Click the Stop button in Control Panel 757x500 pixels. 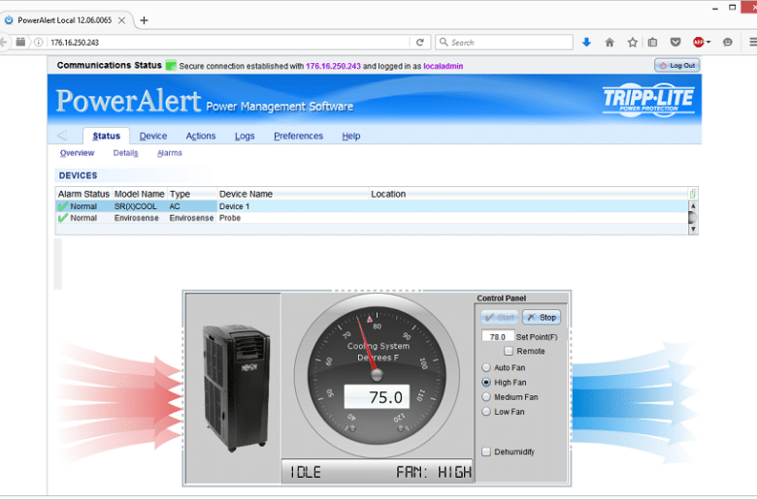[x=542, y=317]
